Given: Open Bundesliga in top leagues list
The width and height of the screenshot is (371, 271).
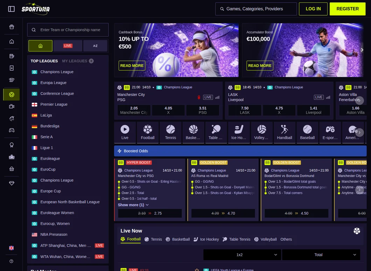Looking at the screenshot, I should [68, 126].
